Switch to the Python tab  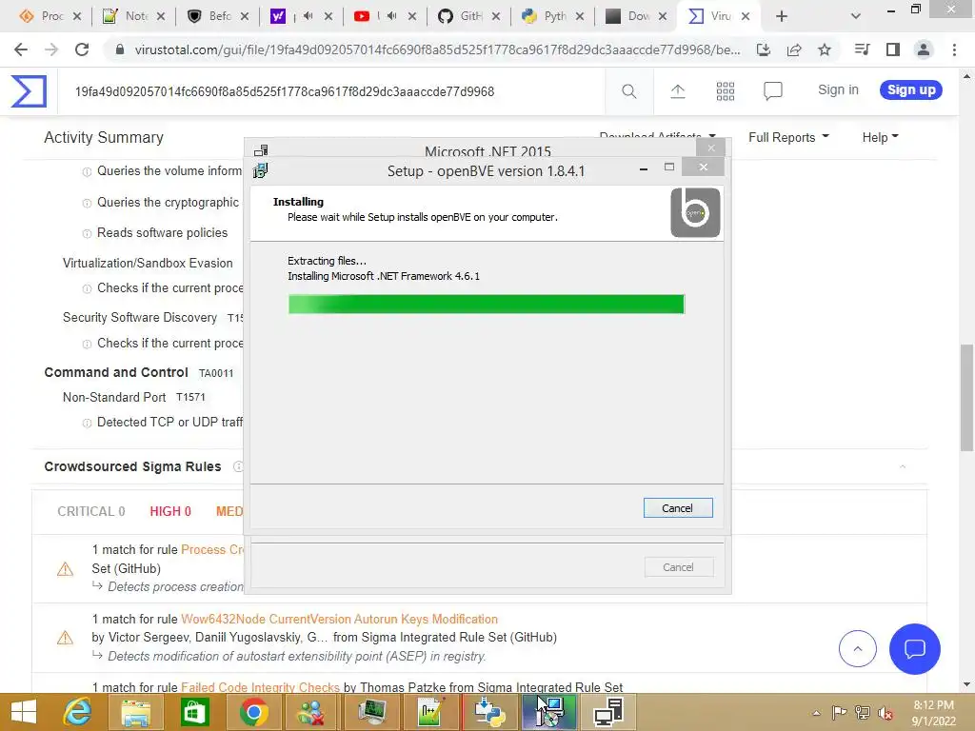point(553,16)
